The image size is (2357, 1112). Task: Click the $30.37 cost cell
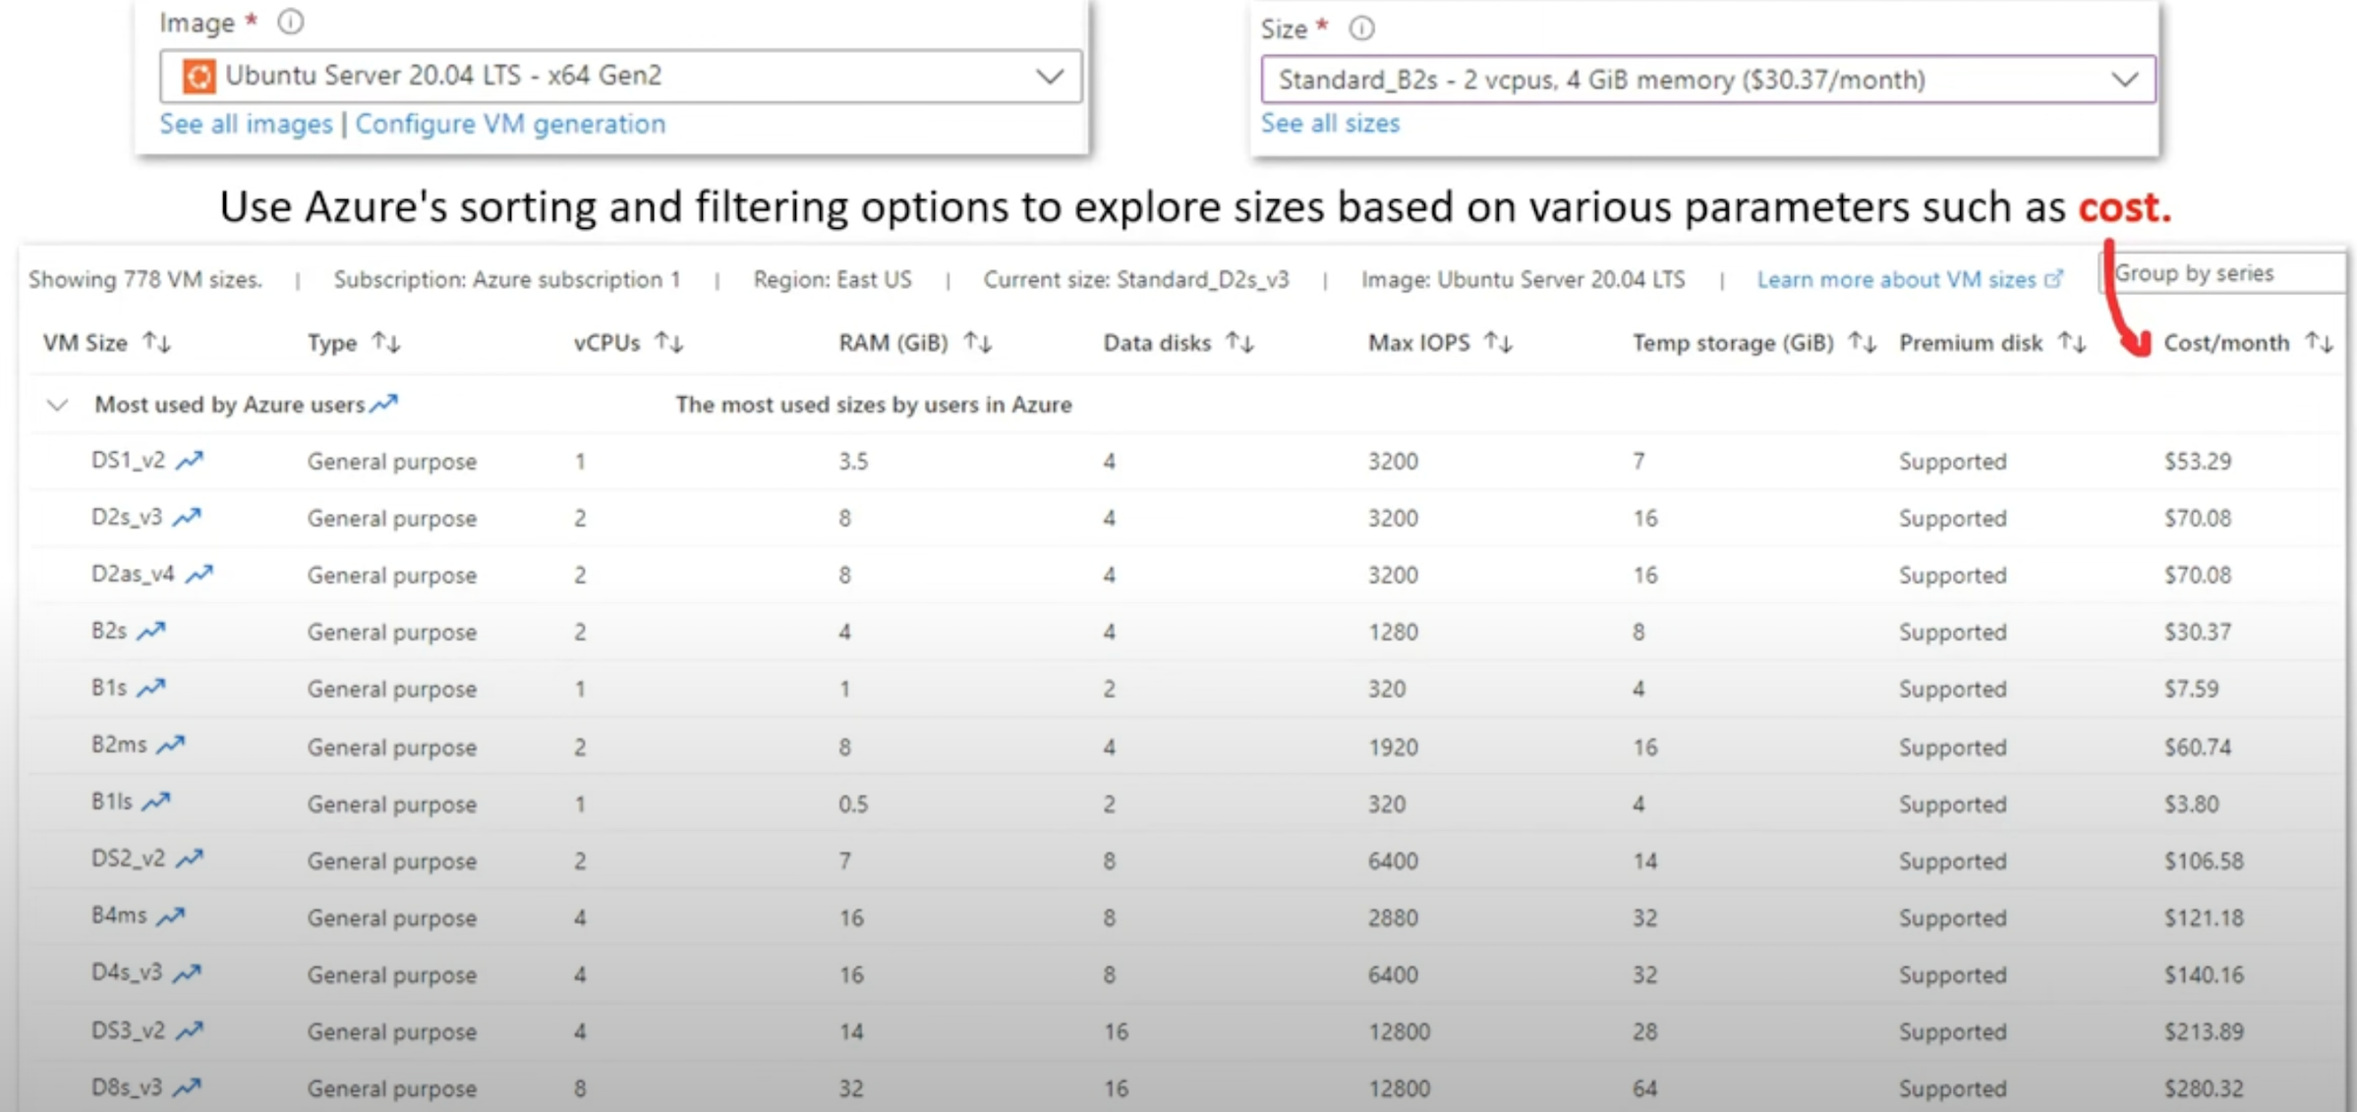pyautogui.click(x=2198, y=632)
